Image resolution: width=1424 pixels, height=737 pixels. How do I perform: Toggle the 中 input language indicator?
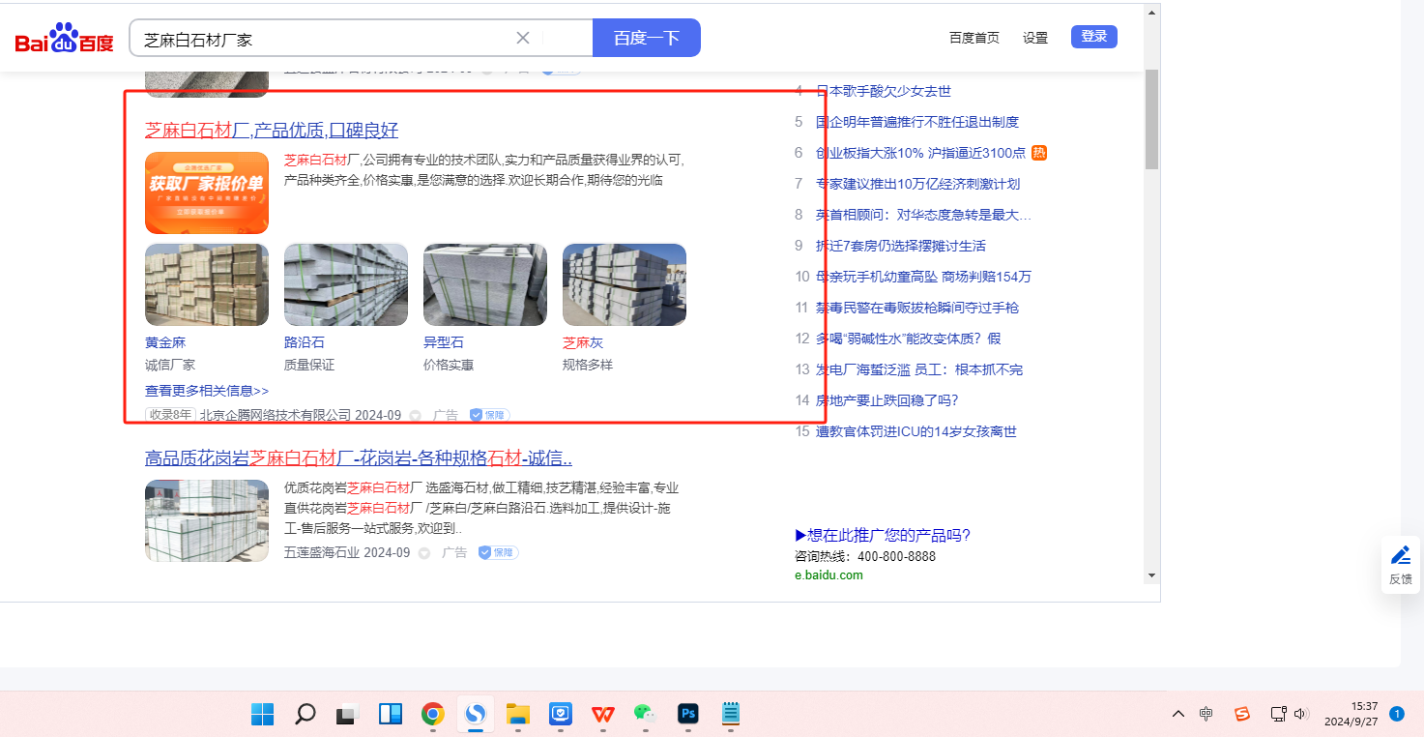1206,714
